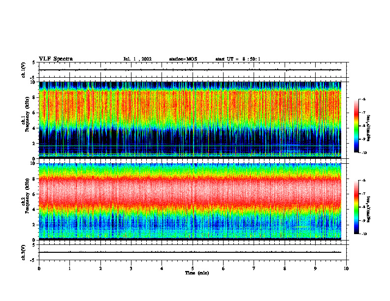Viewport: 390px width, 301px height.
Task: Click the log(PSD) units label beside ch.2 color bar
Action: click(369, 209)
